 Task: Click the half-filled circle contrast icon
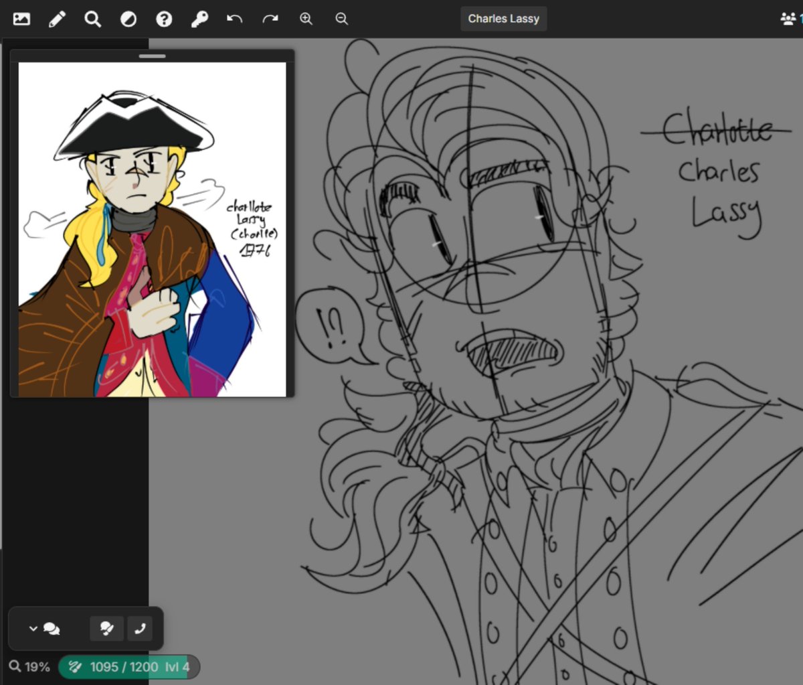(128, 19)
